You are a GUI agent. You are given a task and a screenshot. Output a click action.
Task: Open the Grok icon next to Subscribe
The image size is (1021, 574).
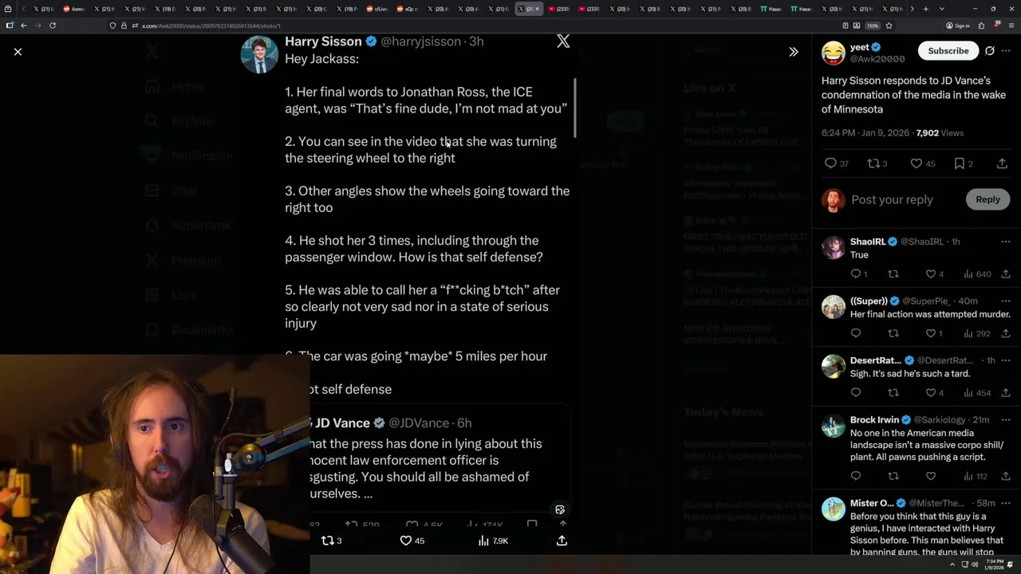[990, 51]
